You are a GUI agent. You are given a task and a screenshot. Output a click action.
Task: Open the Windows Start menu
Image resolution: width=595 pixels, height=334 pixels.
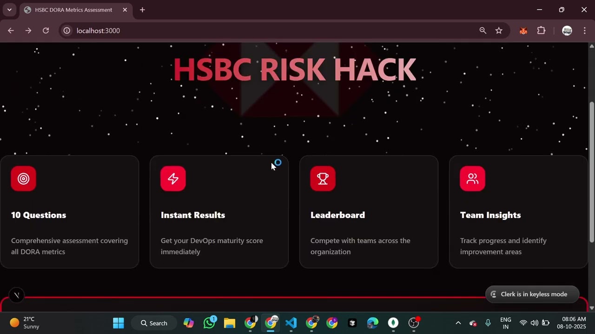click(x=119, y=323)
